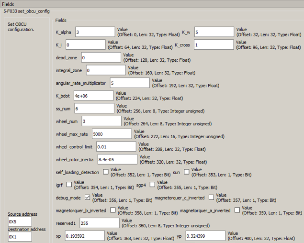Screen dimensions: 304x243
Task: Click the K_alpha value field
Action: point(94,32)
